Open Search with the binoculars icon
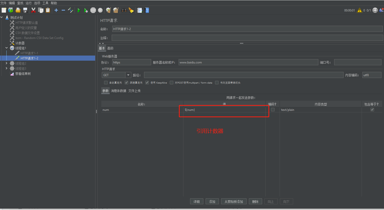This screenshot has height=210, width=384. [124, 10]
